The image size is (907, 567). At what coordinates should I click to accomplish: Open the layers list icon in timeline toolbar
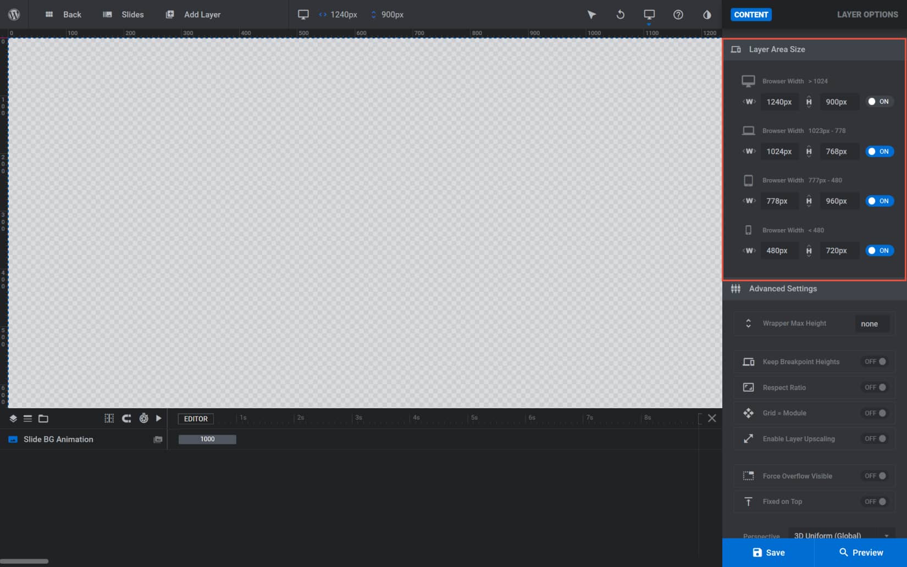(x=13, y=418)
